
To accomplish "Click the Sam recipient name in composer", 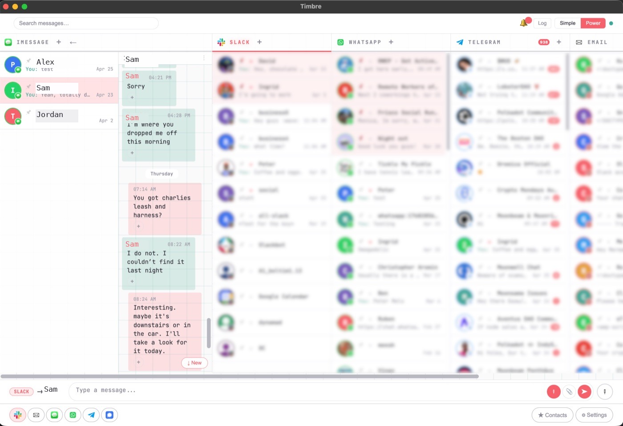I will (51, 389).
